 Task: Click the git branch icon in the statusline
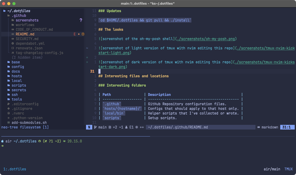(95, 127)
